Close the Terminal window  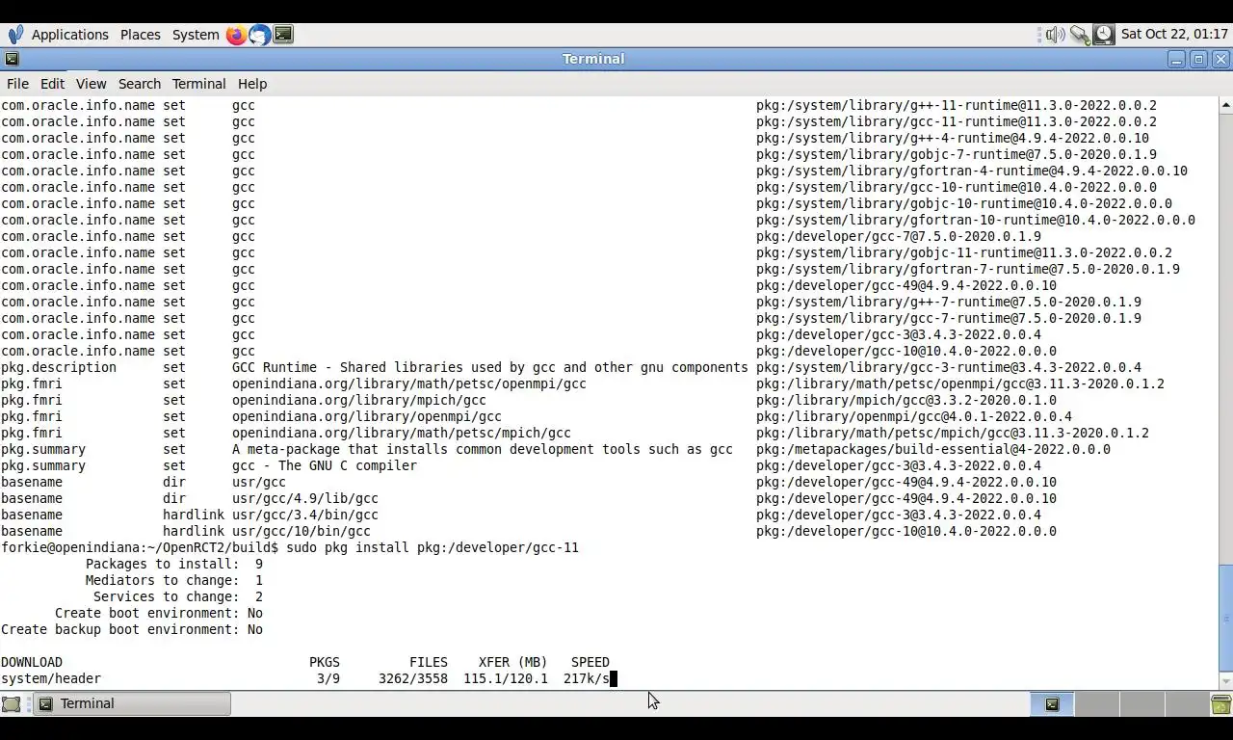[1220, 59]
